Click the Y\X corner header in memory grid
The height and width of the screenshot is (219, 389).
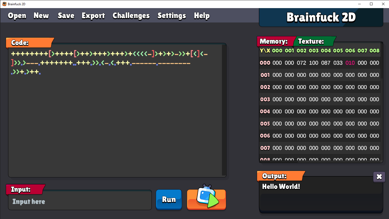265,51
